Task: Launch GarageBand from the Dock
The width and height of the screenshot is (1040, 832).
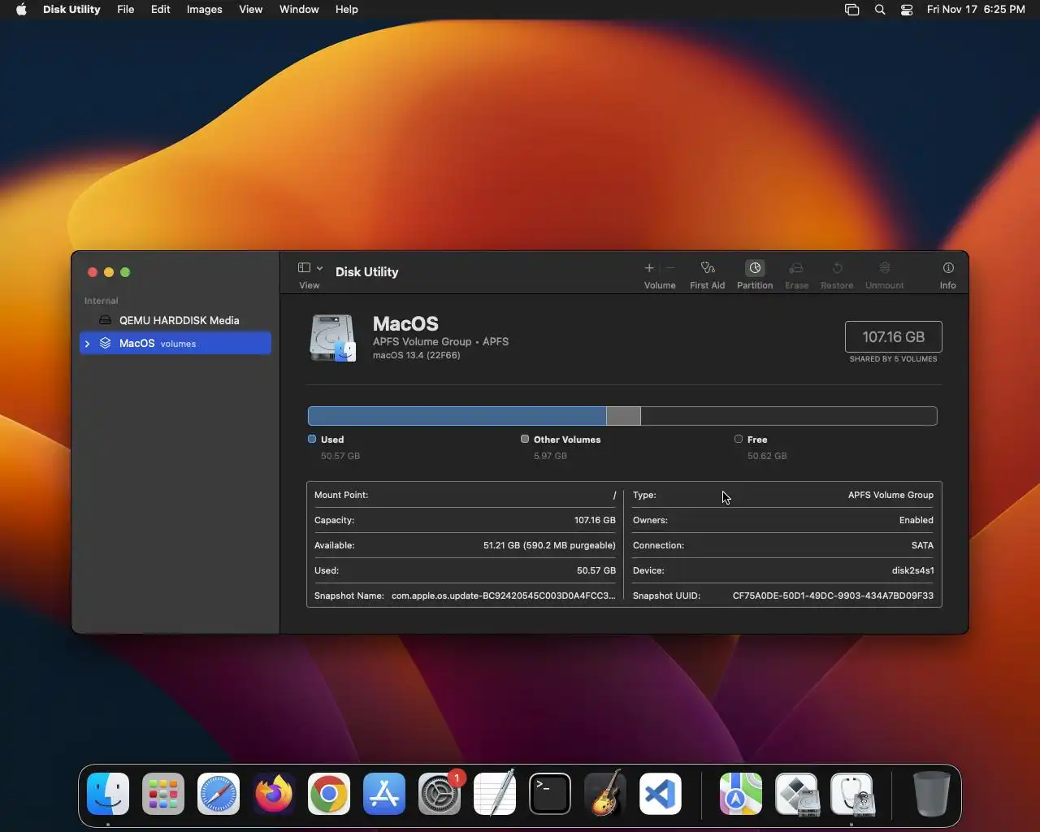Action: (605, 794)
